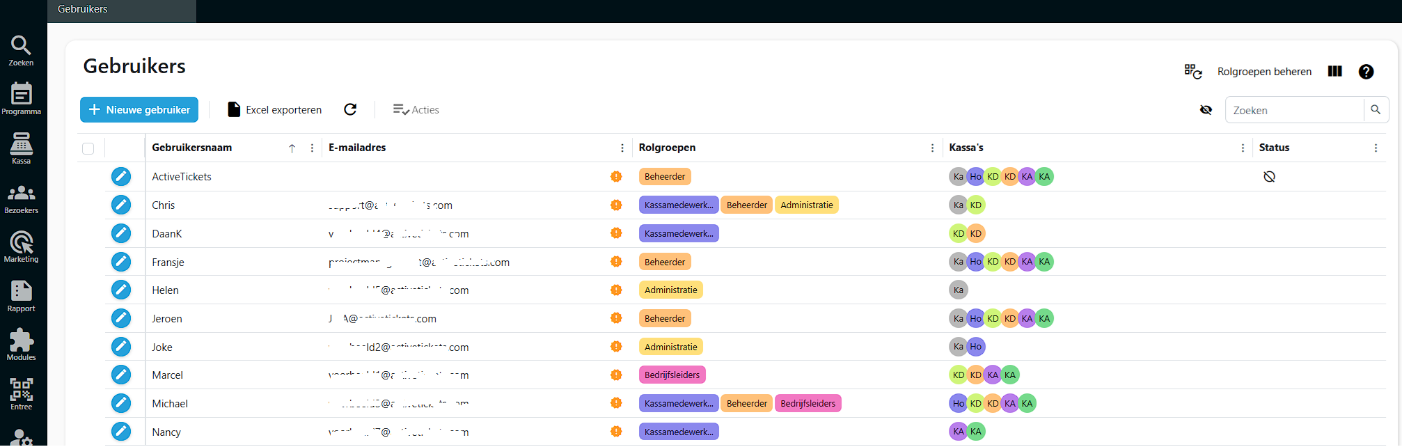This screenshot has width=1402, height=447.
Task: Open the Acties dropdown
Action: pyautogui.click(x=416, y=109)
